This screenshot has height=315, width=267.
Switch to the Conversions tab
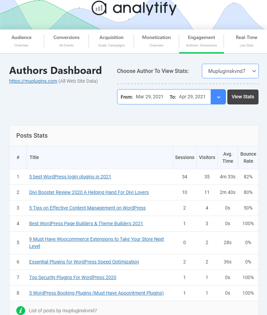[x=66, y=41]
